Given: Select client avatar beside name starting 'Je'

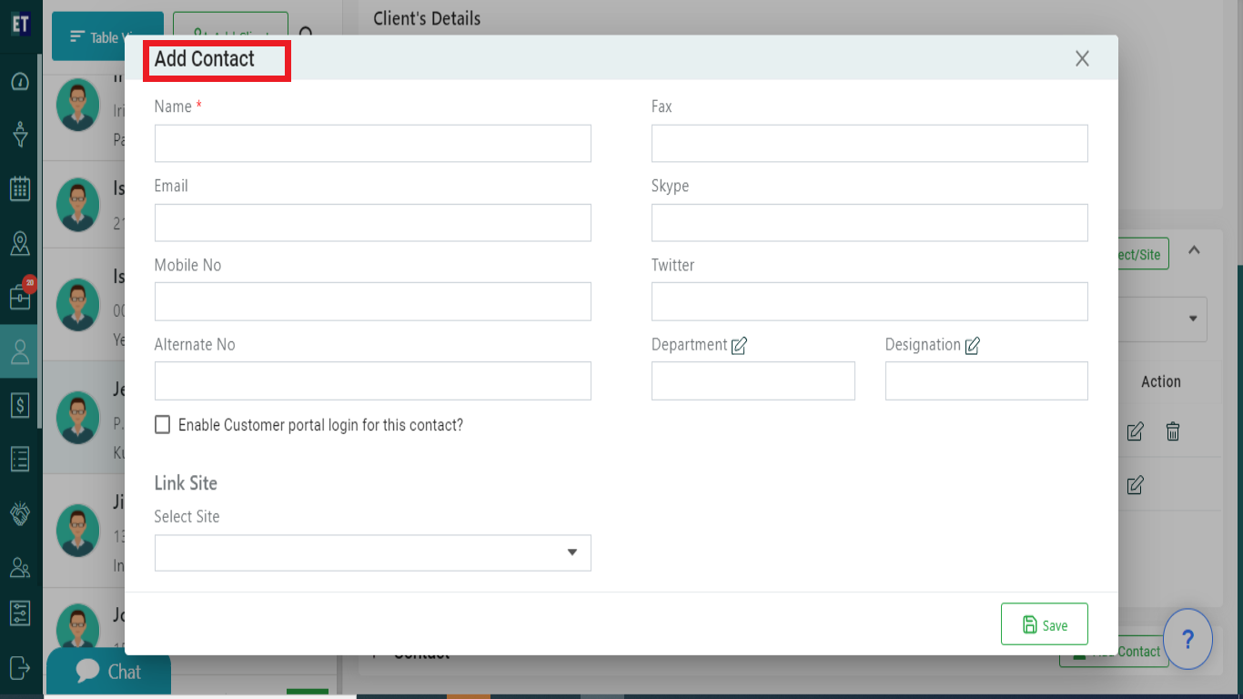Looking at the screenshot, I should tap(78, 417).
